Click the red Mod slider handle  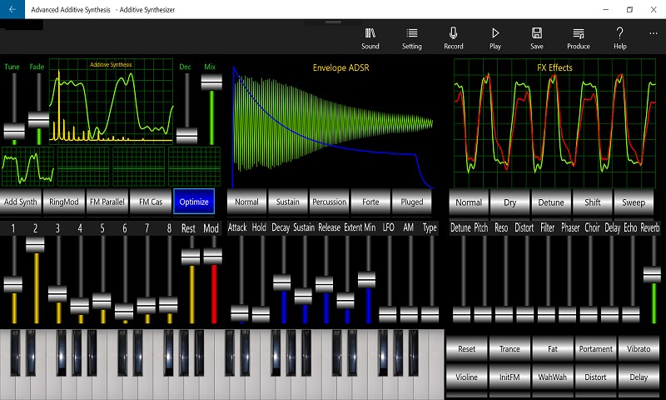(213, 257)
